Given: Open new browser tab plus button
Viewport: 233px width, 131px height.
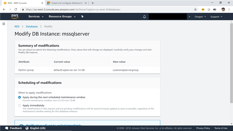Looking at the screenshot, I should pyautogui.click(x=93, y=3).
